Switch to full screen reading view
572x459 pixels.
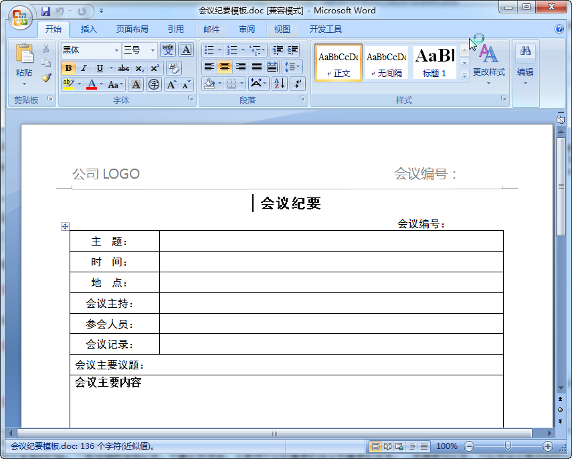pos(387,446)
